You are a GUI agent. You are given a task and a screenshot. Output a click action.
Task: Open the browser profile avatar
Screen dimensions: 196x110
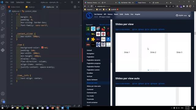coord(190,6)
